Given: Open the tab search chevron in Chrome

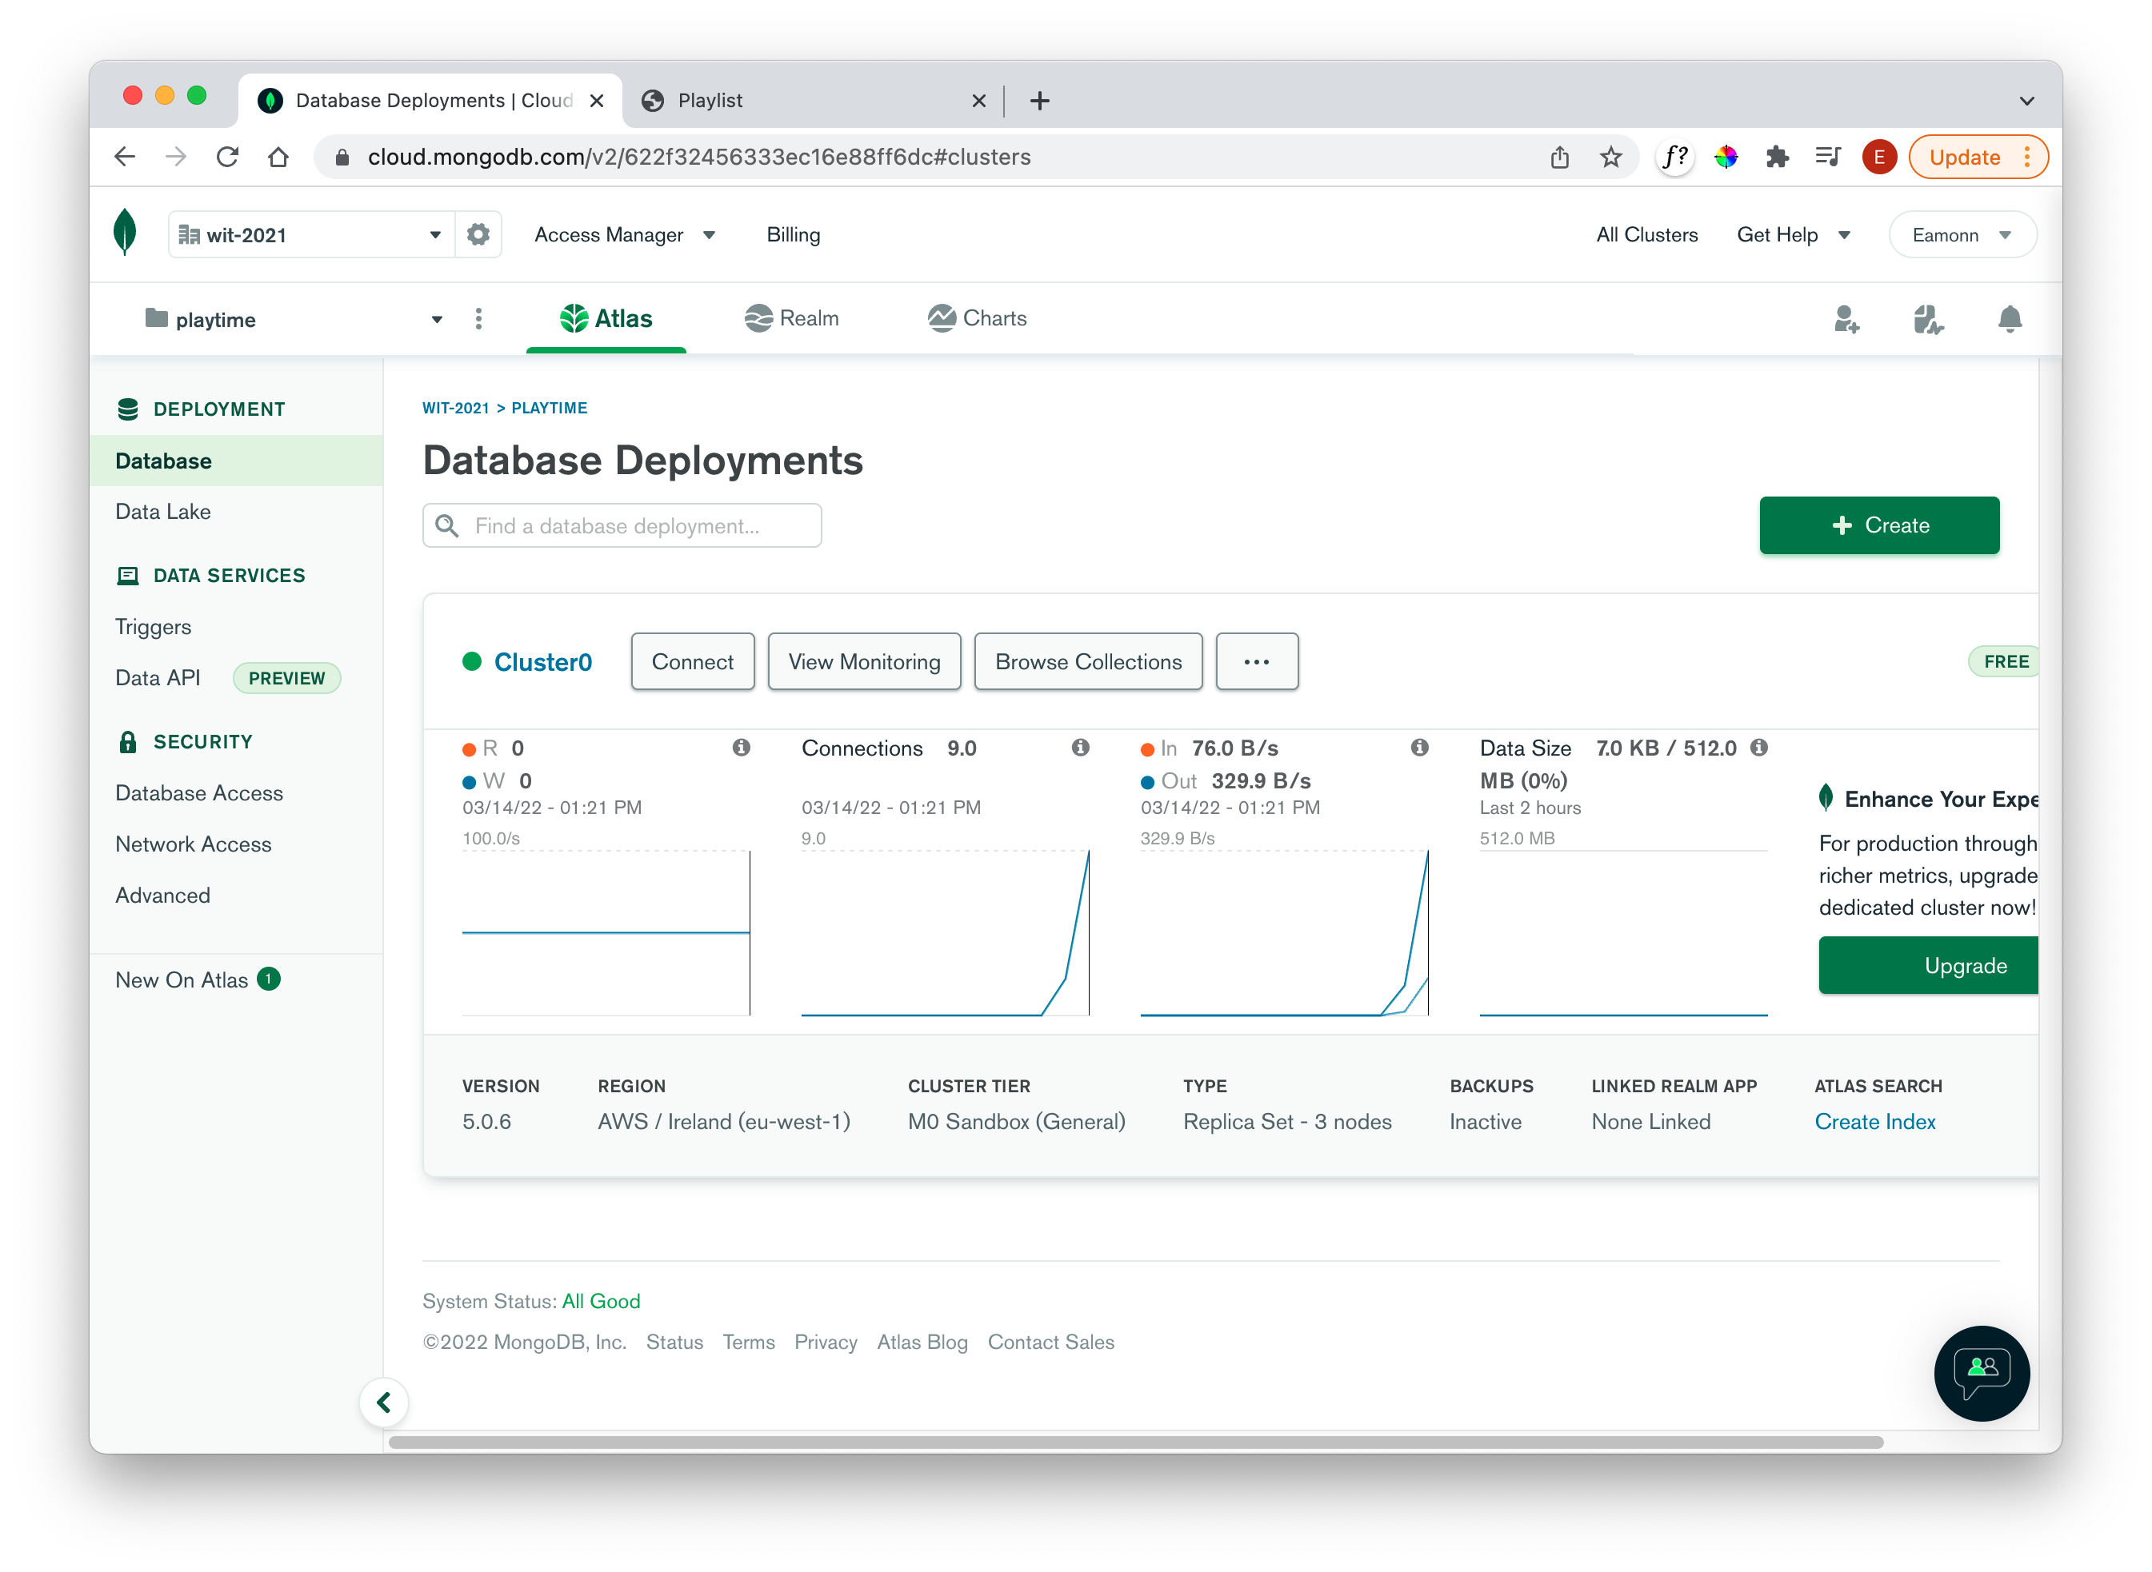Looking at the screenshot, I should click(x=2027, y=100).
